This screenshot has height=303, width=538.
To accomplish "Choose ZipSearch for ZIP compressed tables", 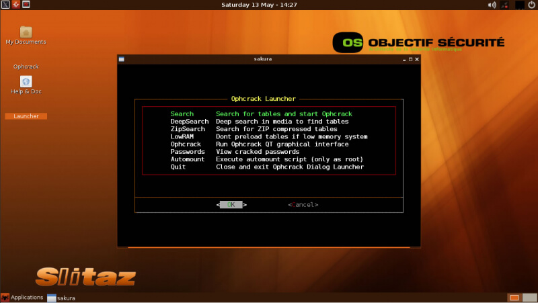I will click(x=254, y=129).
